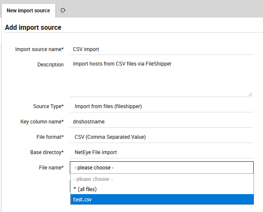Grab the Description textarea resize handle
The image size is (263, 212).
point(250,94)
